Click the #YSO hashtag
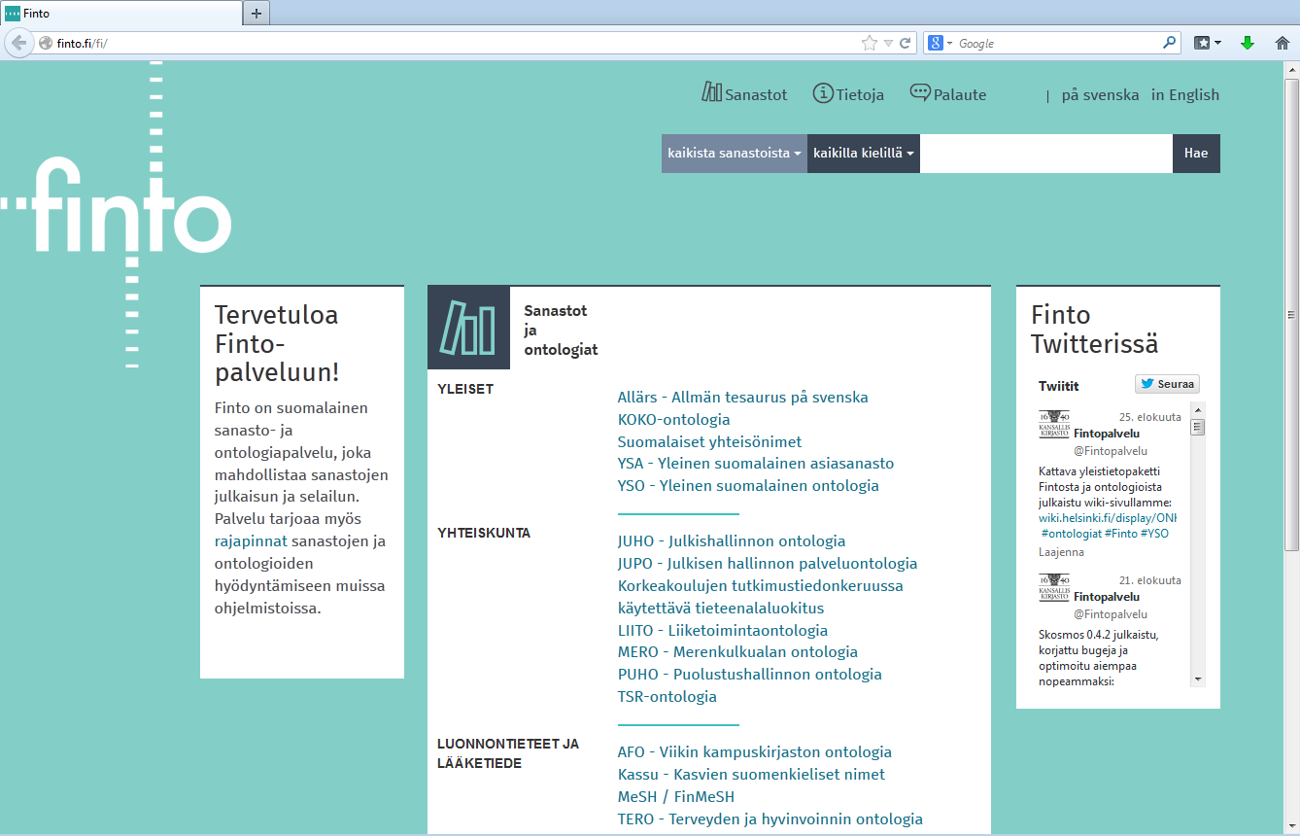1300x836 pixels. (x=1155, y=534)
